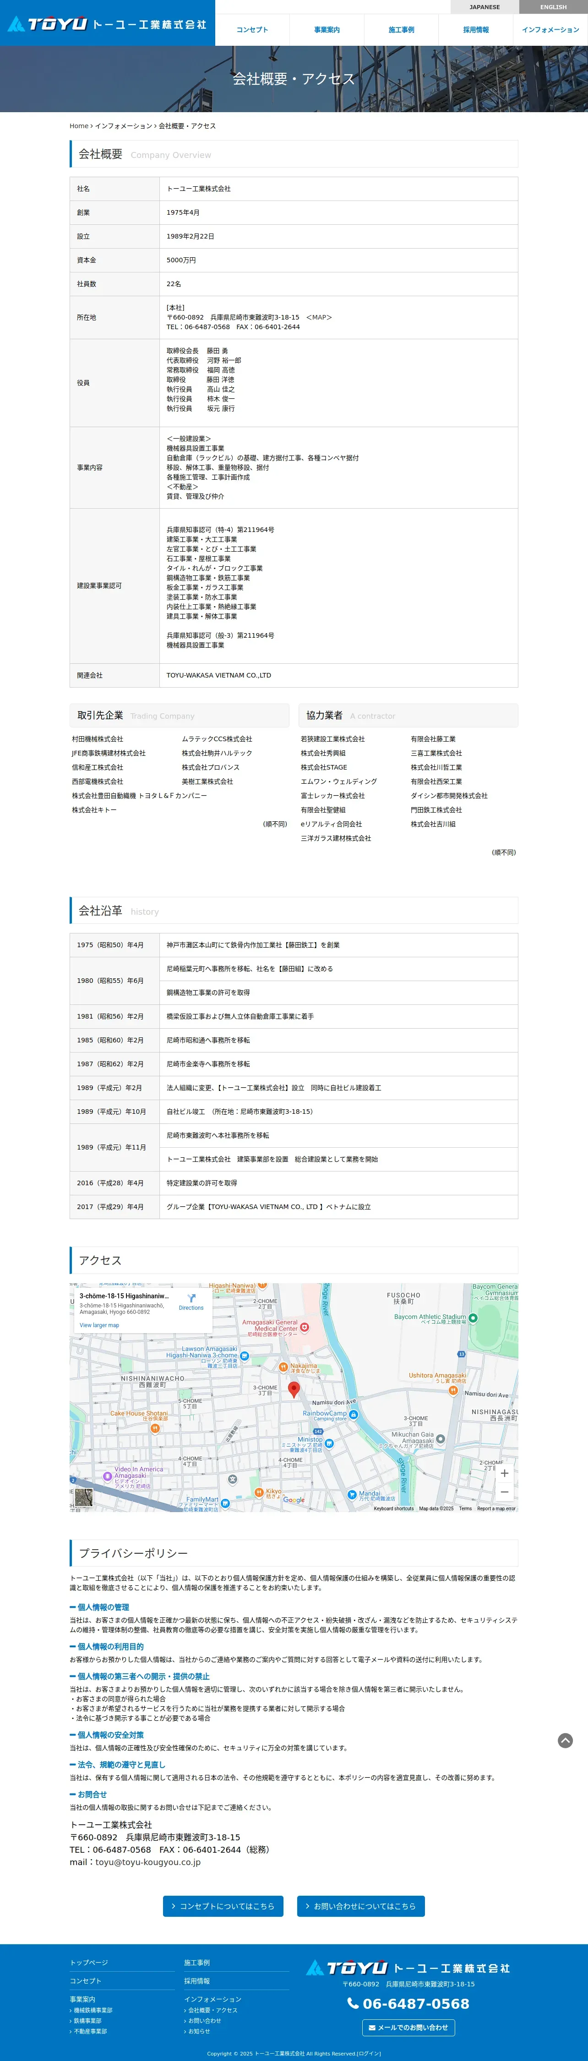Click 村田機械株式会社 in trading companies
This screenshot has height=2061, width=588.
(x=98, y=739)
